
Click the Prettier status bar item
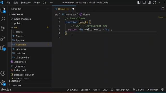click(152, 90)
